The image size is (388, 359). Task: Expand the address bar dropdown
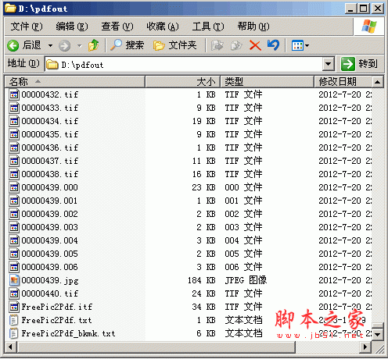coord(329,64)
